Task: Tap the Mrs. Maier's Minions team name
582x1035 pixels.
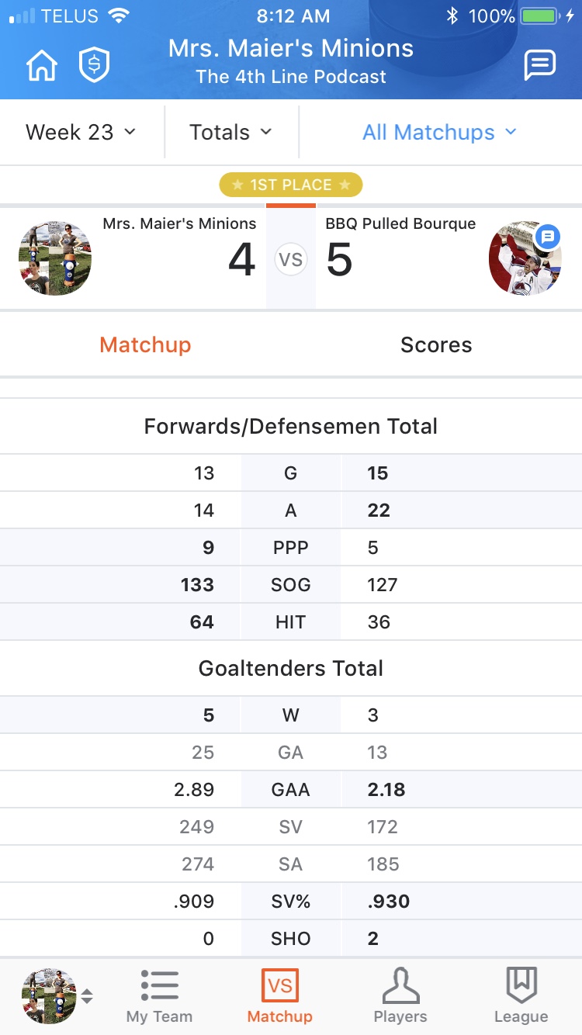Action: point(179,223)
